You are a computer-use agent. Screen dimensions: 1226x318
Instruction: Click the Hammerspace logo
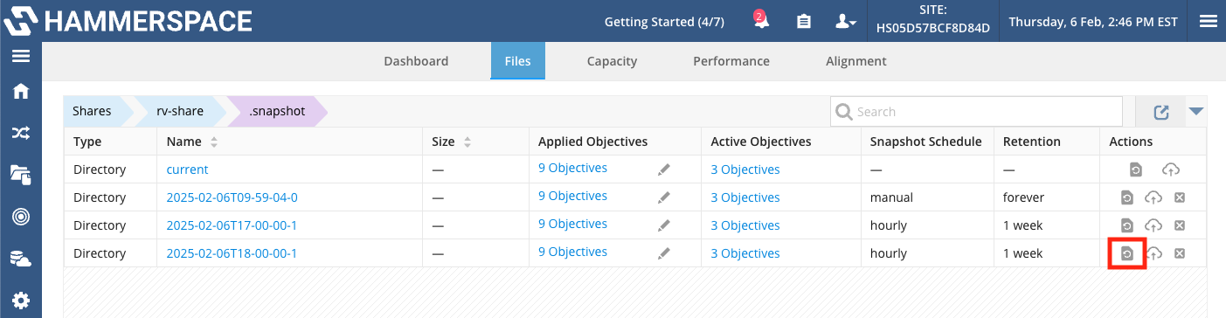(128, 22)
